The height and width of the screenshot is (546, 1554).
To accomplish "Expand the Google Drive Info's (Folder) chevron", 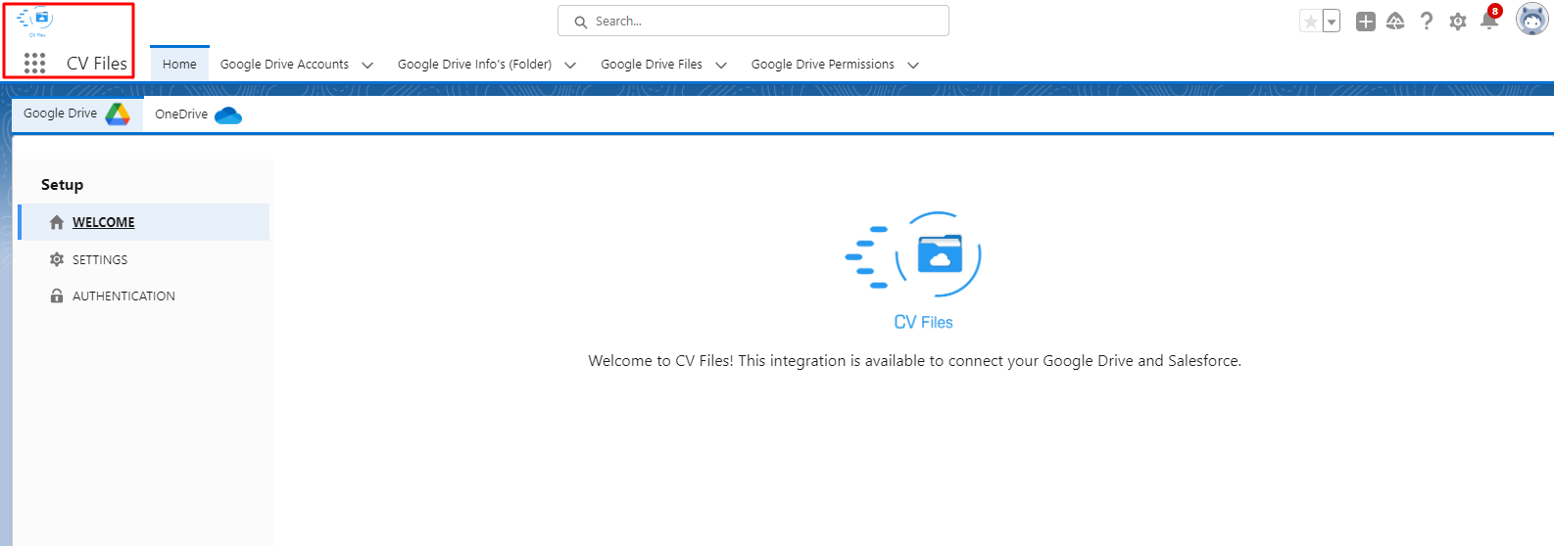I will pyautogui.click(x=570, y=66).
